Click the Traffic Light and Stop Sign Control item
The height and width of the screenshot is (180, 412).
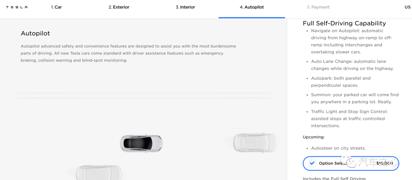pos(349,119)
